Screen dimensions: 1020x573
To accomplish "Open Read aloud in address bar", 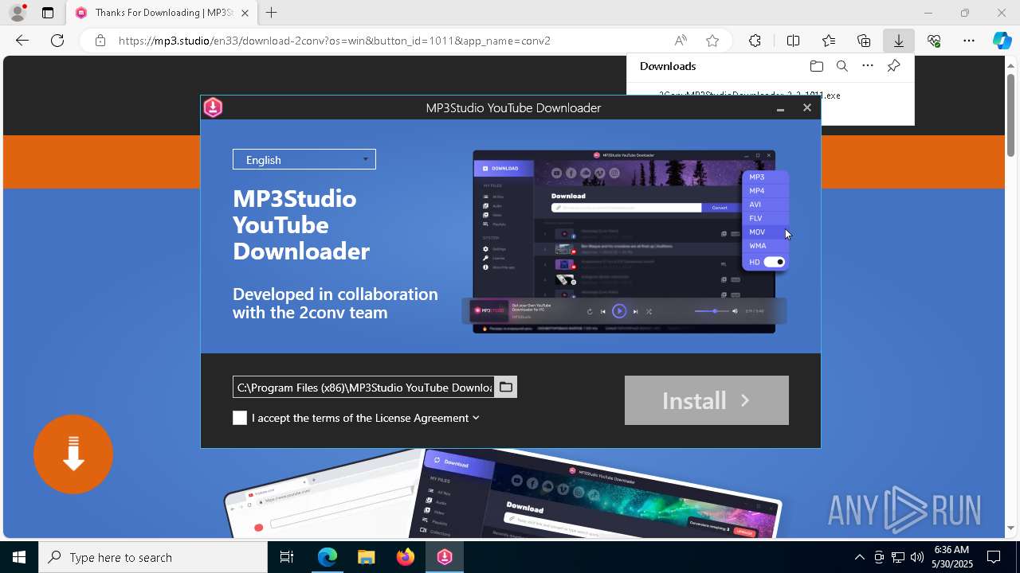I will (681, 41).
